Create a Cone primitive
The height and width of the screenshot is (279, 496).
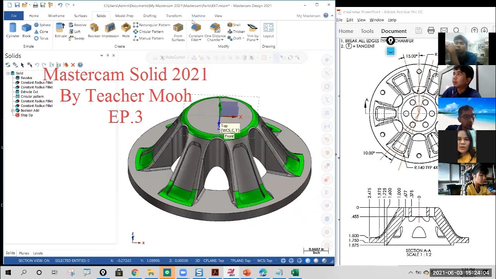41,31
